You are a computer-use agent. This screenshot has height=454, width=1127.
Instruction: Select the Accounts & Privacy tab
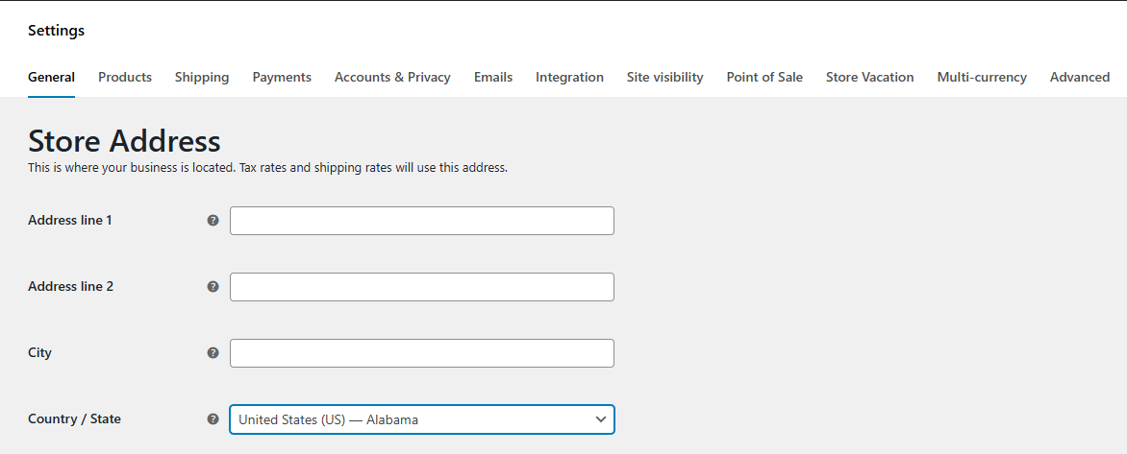click(x=392, y=77)
